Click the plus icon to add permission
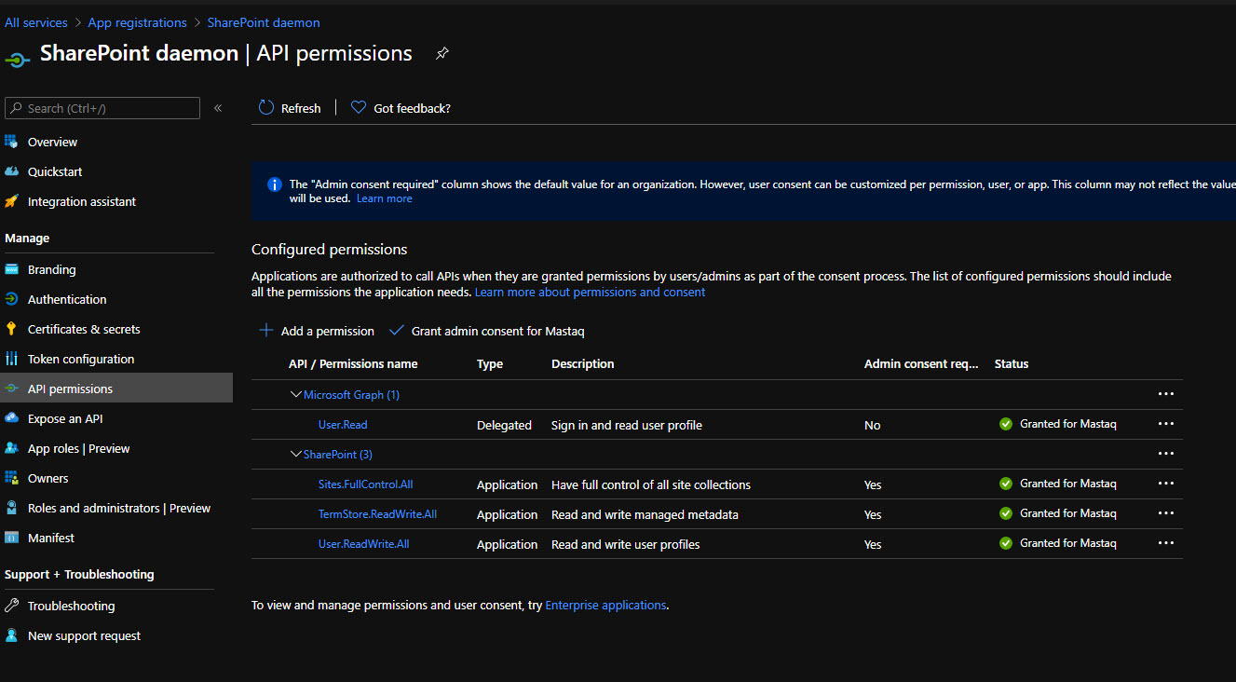Viewport: 1236px width, 682px height. (266, 331)
